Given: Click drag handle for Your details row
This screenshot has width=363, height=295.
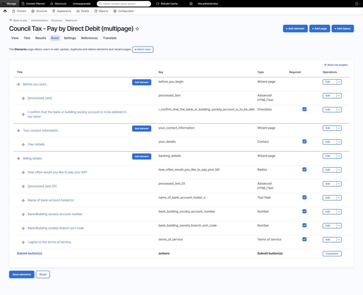Looking at the screenshot, I should coord(23,144).
